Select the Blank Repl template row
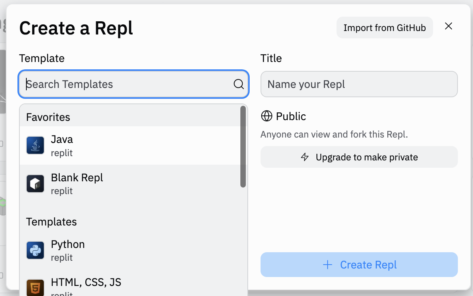This screenshot has height=296, width=473. pos(130,184)
